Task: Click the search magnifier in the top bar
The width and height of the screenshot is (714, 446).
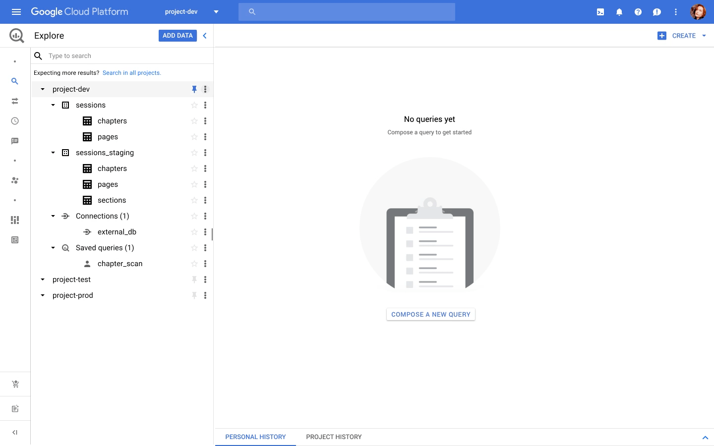Action: click(252, 11)
